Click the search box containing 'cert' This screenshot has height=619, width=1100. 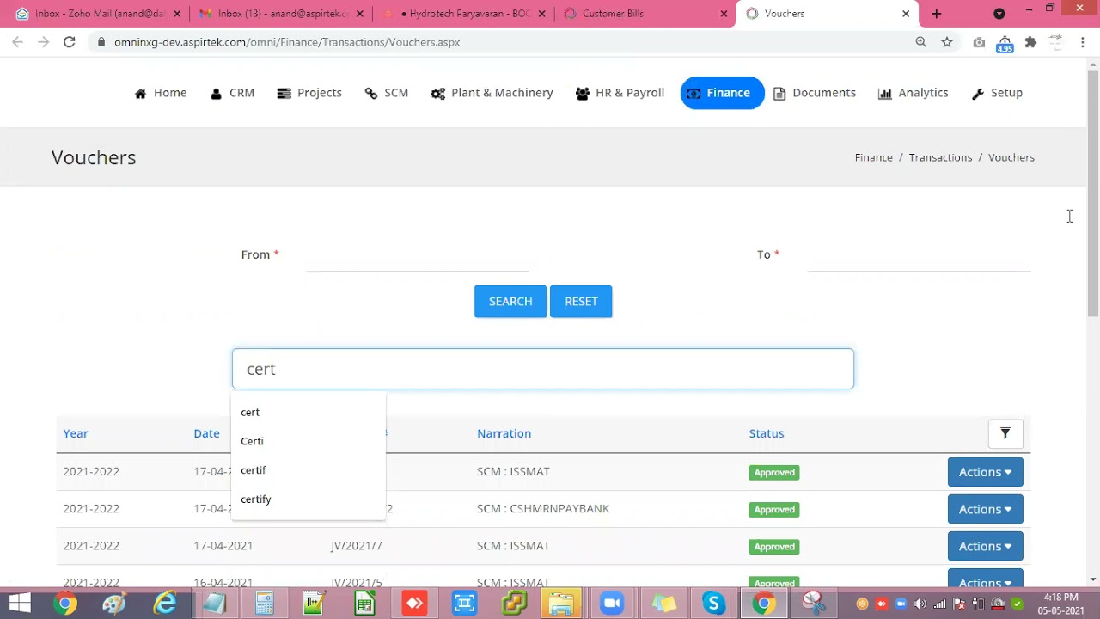(543, 369)
